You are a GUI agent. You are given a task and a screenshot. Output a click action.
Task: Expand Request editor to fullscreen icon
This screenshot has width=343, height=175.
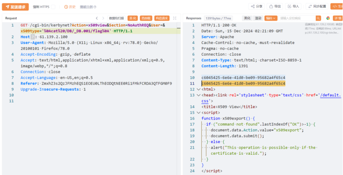[x=175, y=18]
